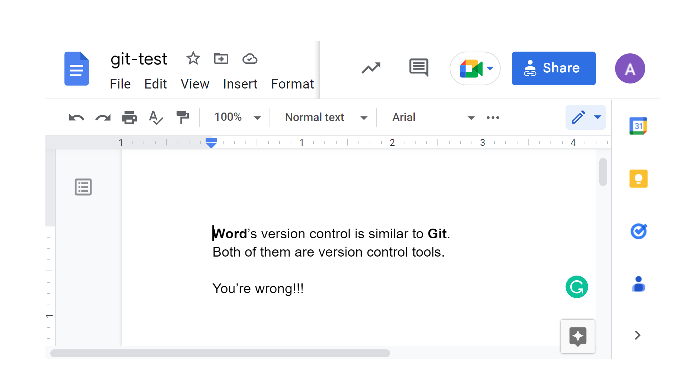Click the undo button

pyautogui.click(x=77, y=118)
